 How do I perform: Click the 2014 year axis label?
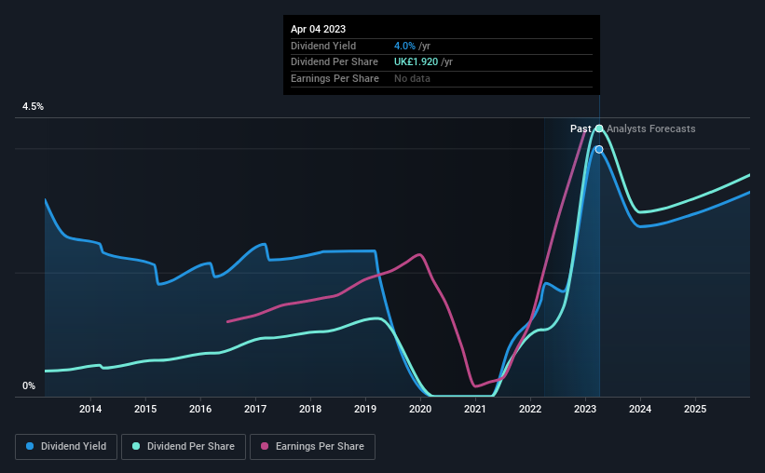[90, 409]
